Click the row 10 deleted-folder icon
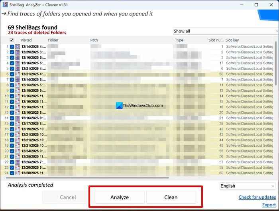The width and height of the screenshot is (279, 211). tap(18, 96)
